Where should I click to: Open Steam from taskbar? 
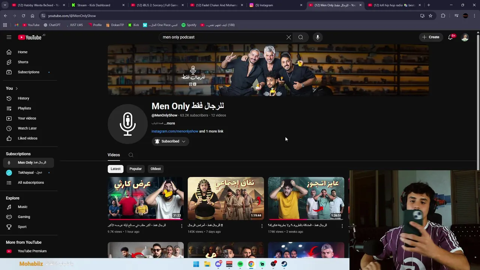click(x=284, y=264)
